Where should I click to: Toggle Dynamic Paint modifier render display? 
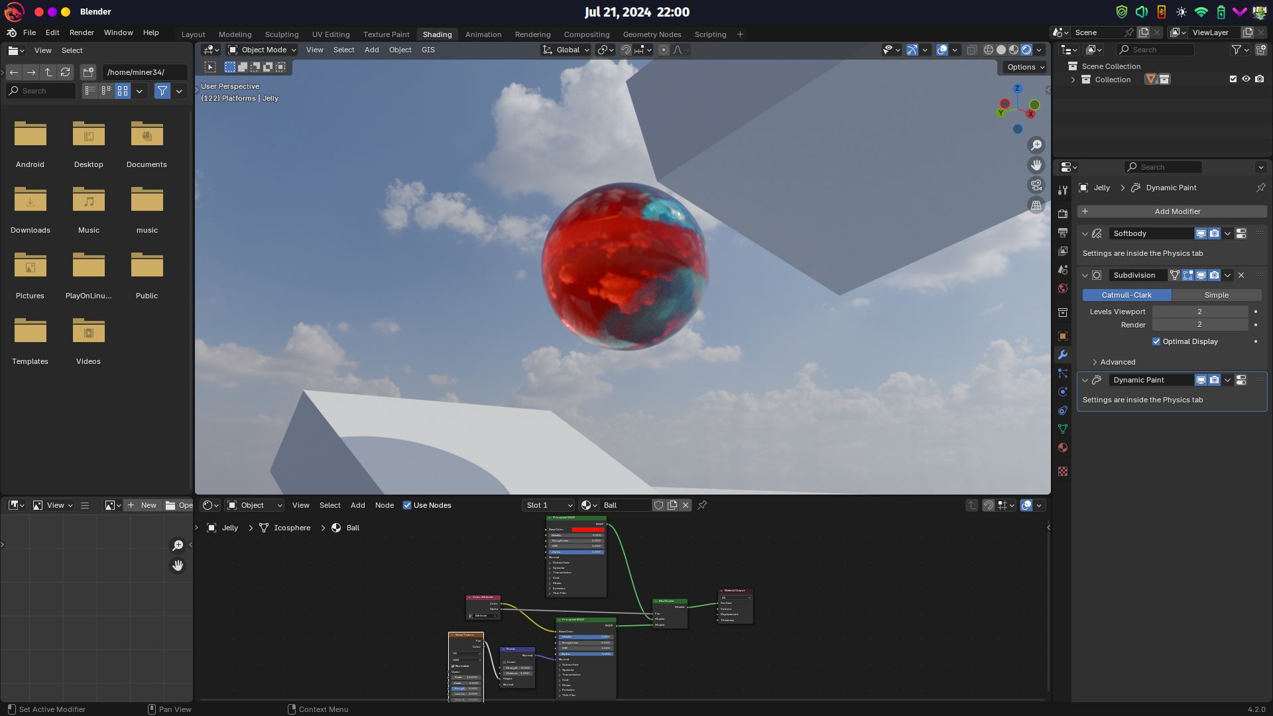point(1214,380)
